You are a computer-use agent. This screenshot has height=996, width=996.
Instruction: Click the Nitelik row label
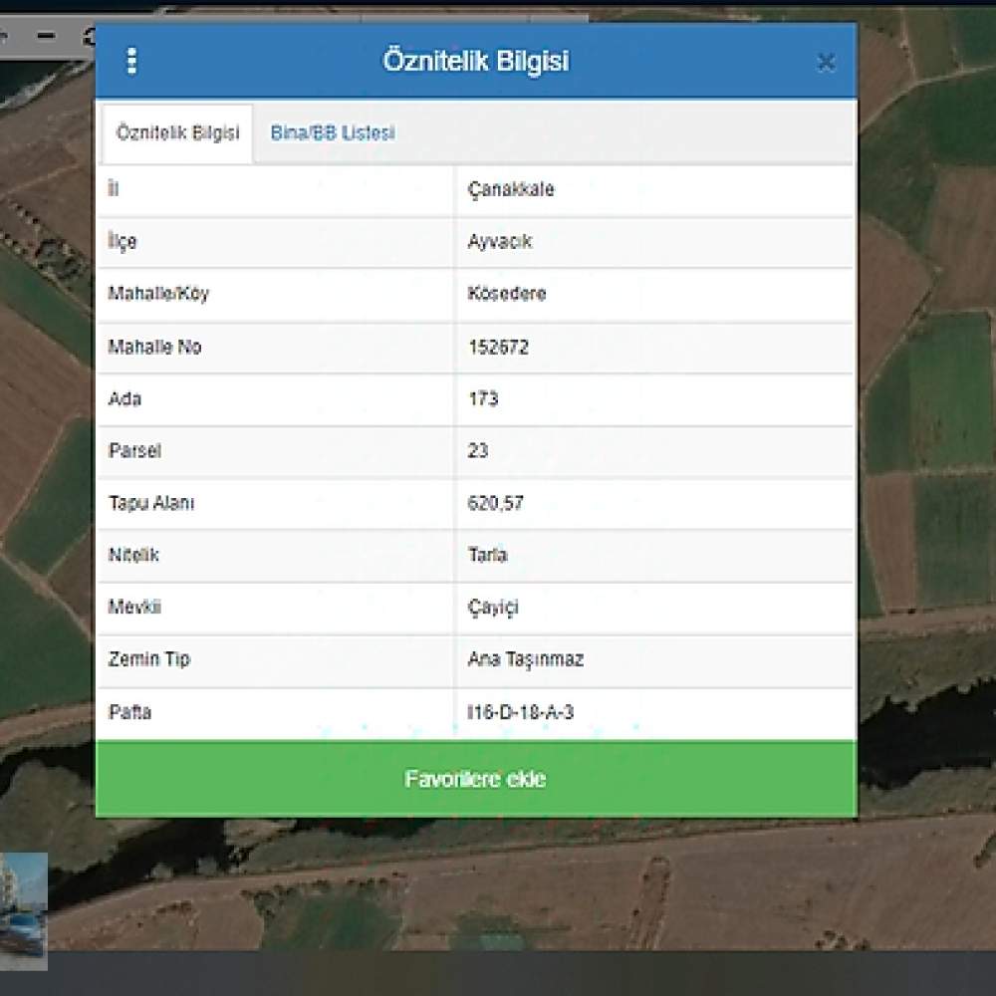click(133, 555)
